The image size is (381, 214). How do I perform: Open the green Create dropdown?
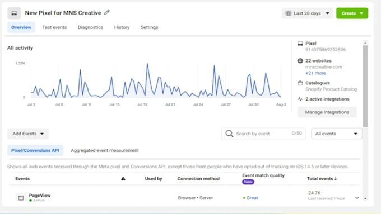(352, 13)
